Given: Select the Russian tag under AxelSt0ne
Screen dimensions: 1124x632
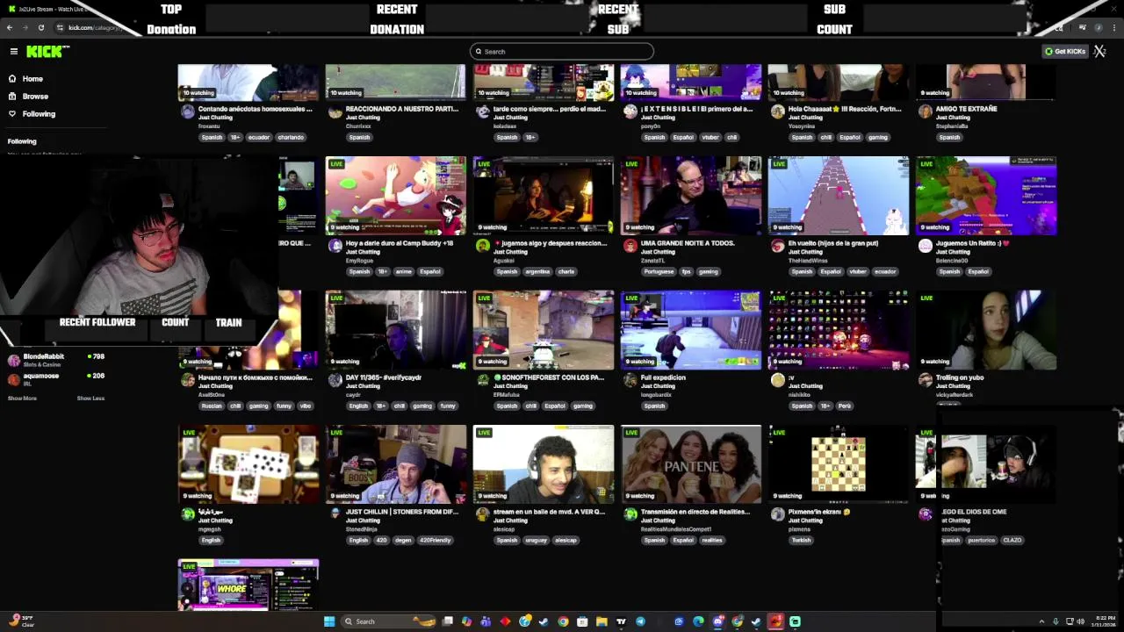Looking at the screenshot, I should pos(212,406).
